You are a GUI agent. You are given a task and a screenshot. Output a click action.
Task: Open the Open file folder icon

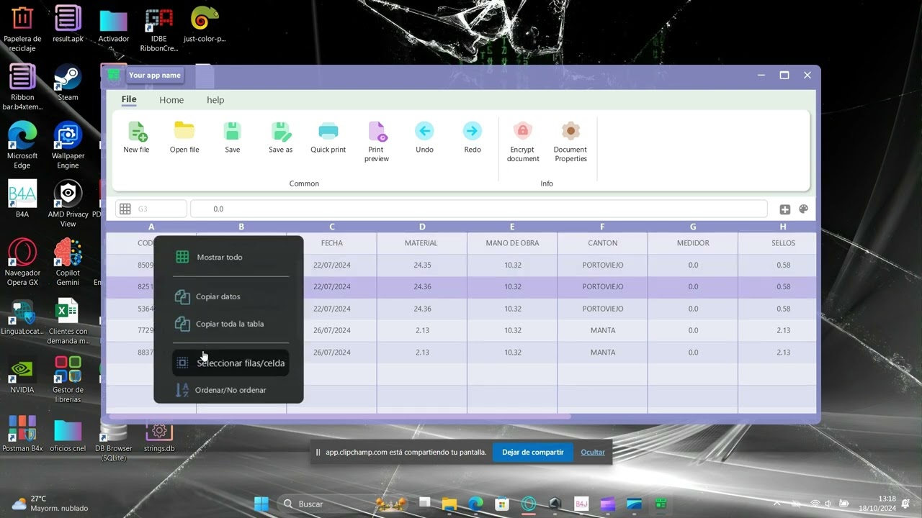point(184,130)
